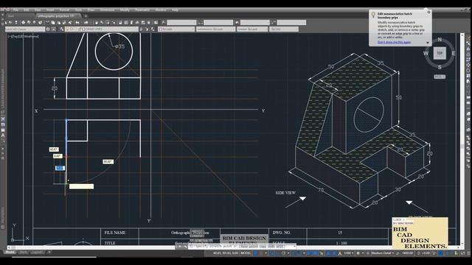Switch to the Model layout tab
472x265 pixels.
(x=10, y=252)
